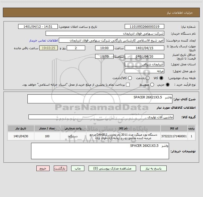Click the واحد شمارش column header
The width and height of the screenshot is (203, 197).
[73, 128]
